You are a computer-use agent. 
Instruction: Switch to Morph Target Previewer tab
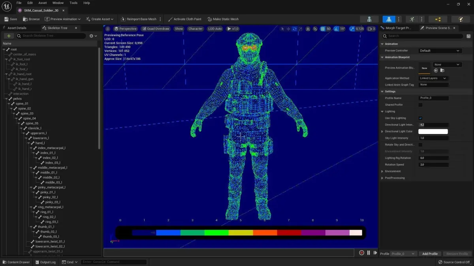pyautogui.click(x=398, y=28)
